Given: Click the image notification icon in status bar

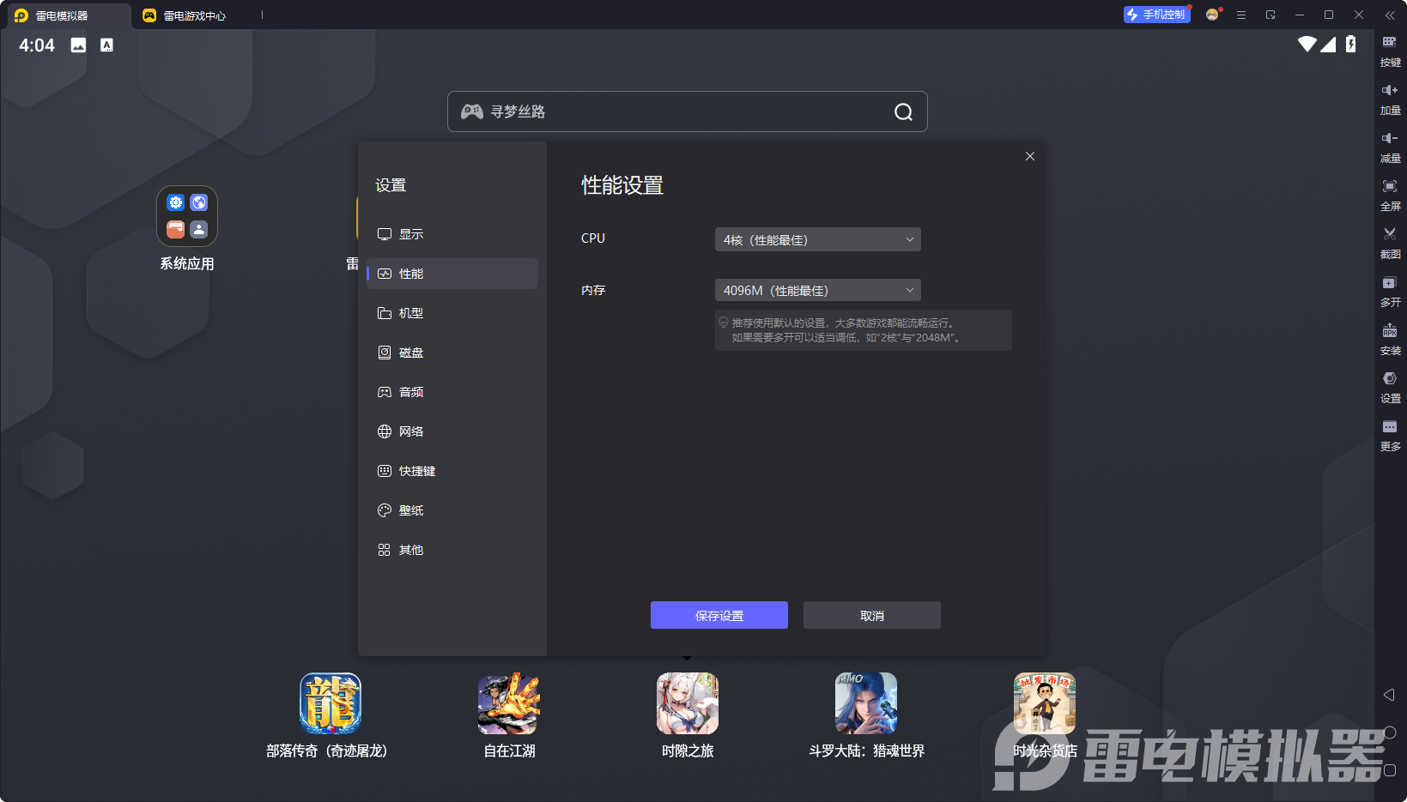Looking at the screenshot, I should (x=78, y=45).
